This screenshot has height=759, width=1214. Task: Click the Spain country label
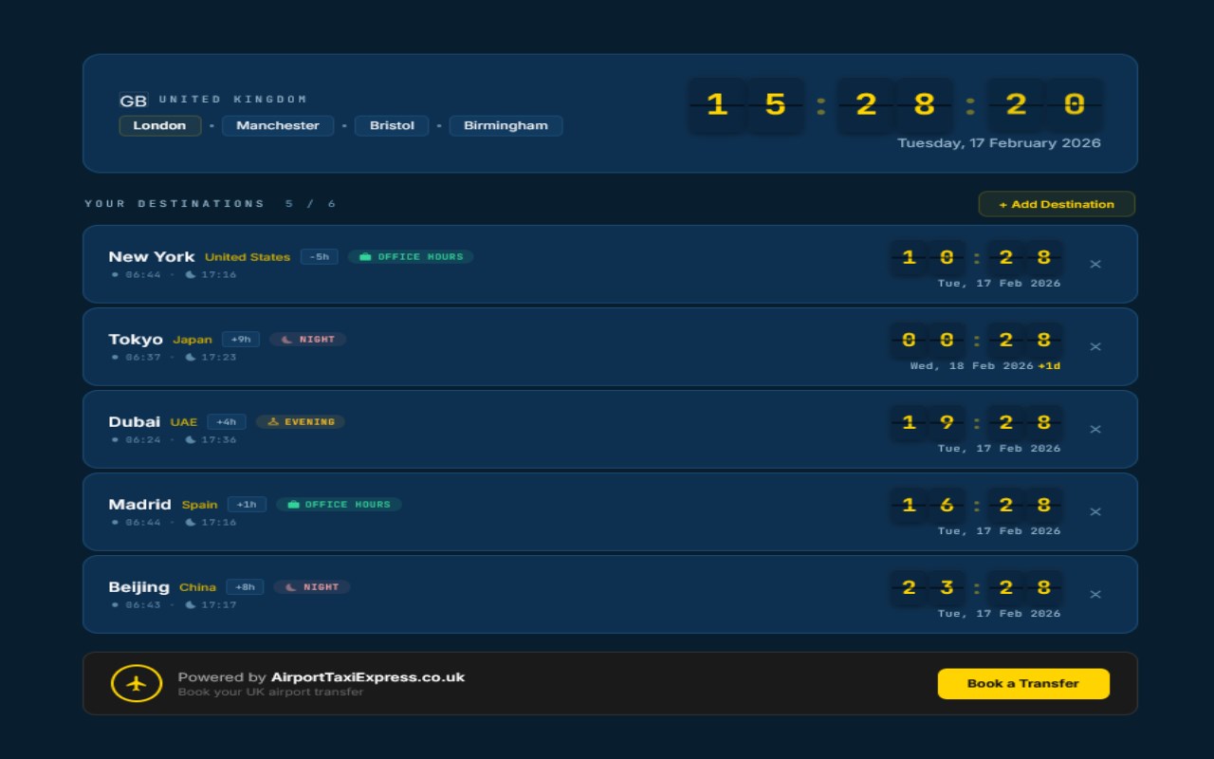pos(200,504)
